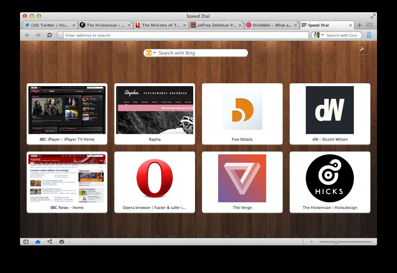Open the Speed Dial configuration wrench icon
The image size is (397, 273).
pos(362,50)
